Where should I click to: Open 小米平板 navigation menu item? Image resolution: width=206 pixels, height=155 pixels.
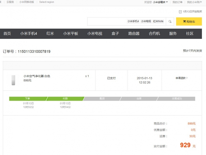click(x=71, y=33)
